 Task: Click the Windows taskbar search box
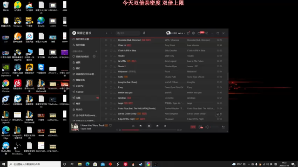34,164
